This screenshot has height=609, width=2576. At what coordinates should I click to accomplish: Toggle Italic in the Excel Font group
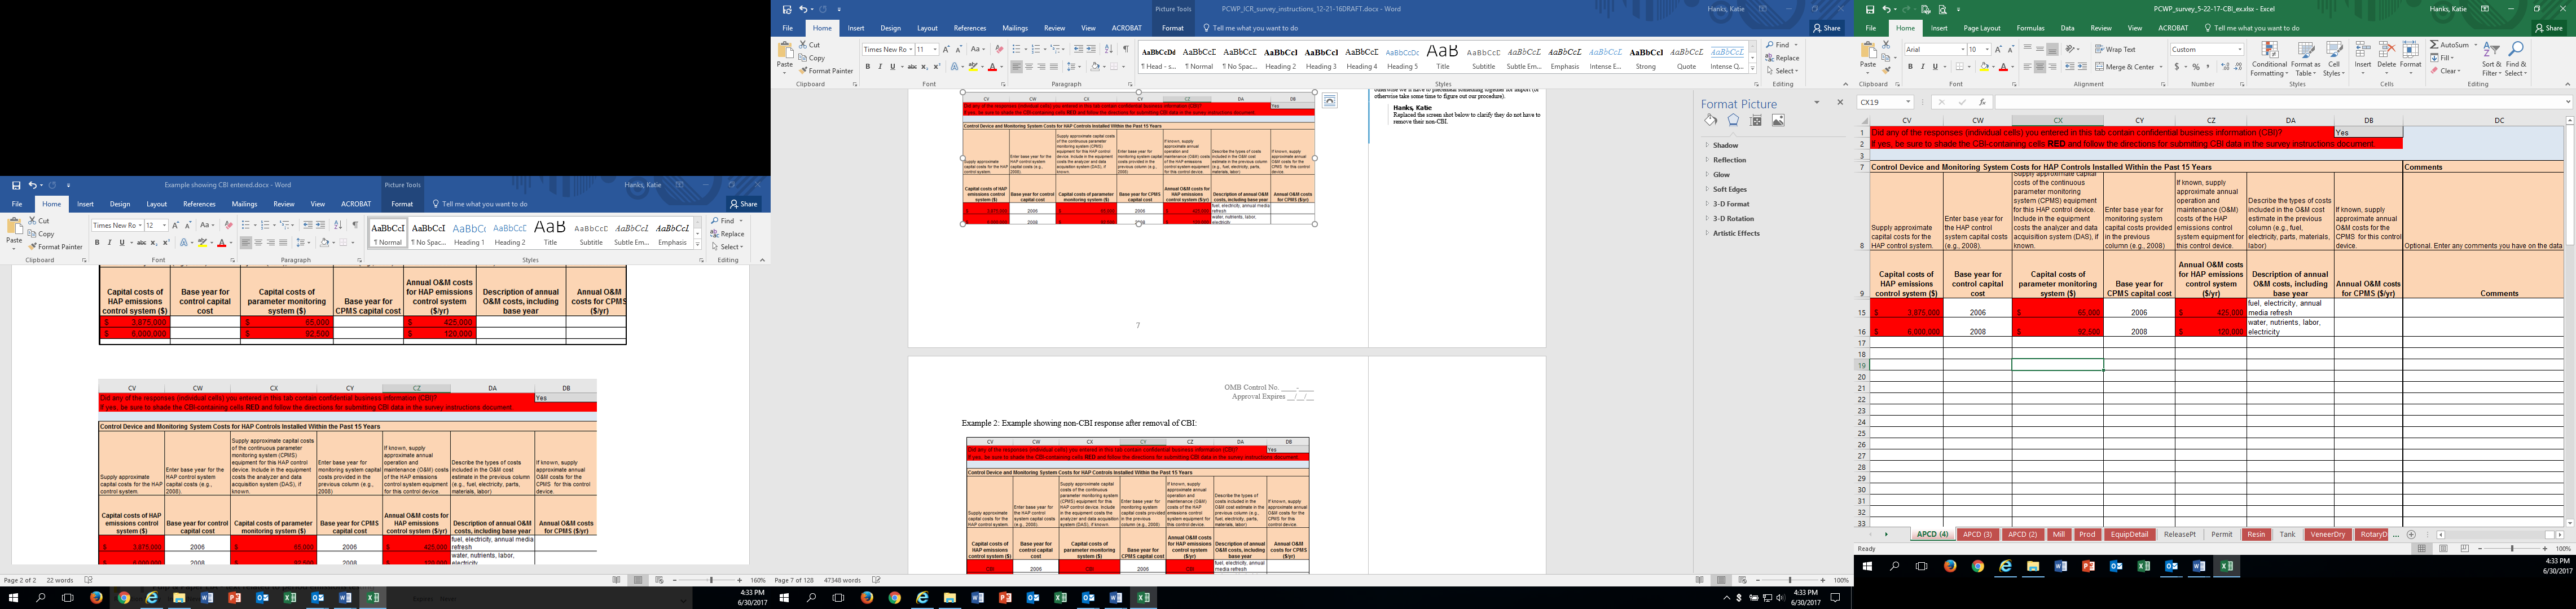coord(1922,67)
